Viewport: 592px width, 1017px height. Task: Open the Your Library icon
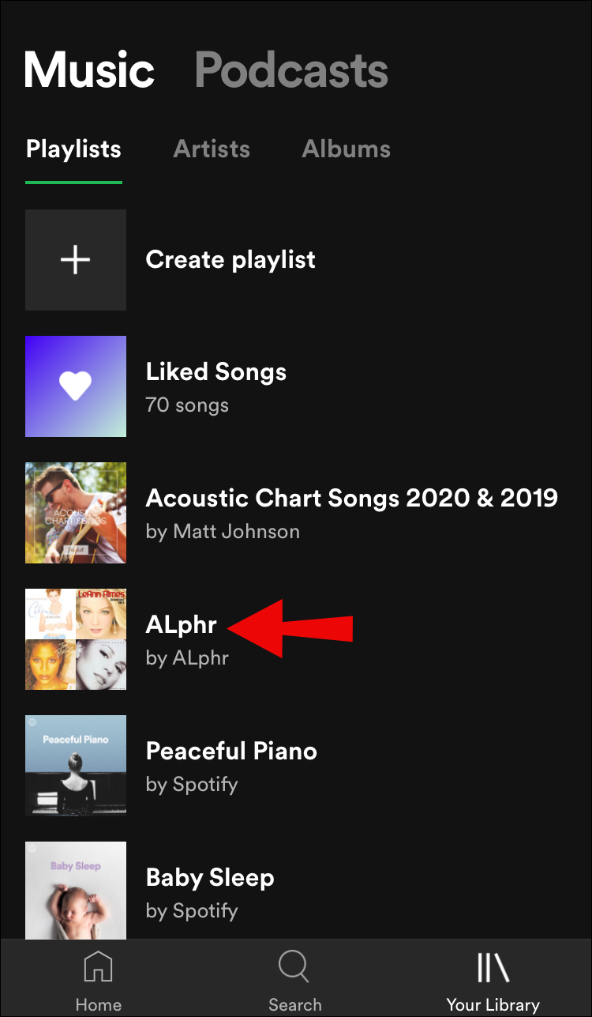pyautogui.click(x=493, y=967)
